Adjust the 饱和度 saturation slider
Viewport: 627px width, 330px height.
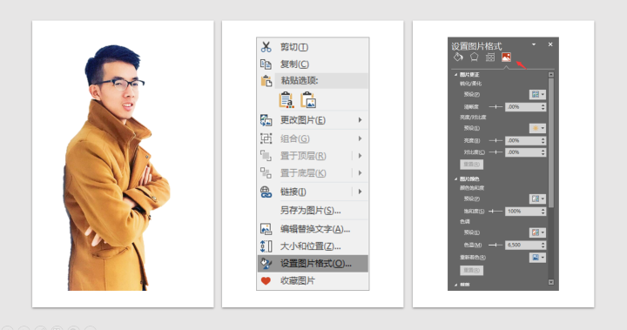click(496, 212)
